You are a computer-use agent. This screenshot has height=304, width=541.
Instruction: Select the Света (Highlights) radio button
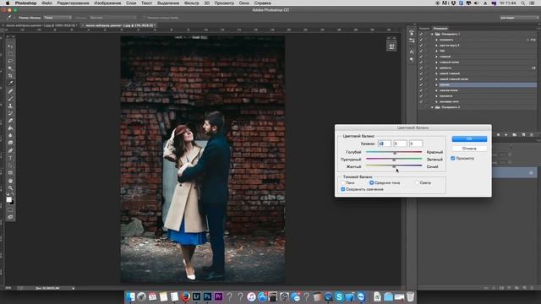(417, 182)
